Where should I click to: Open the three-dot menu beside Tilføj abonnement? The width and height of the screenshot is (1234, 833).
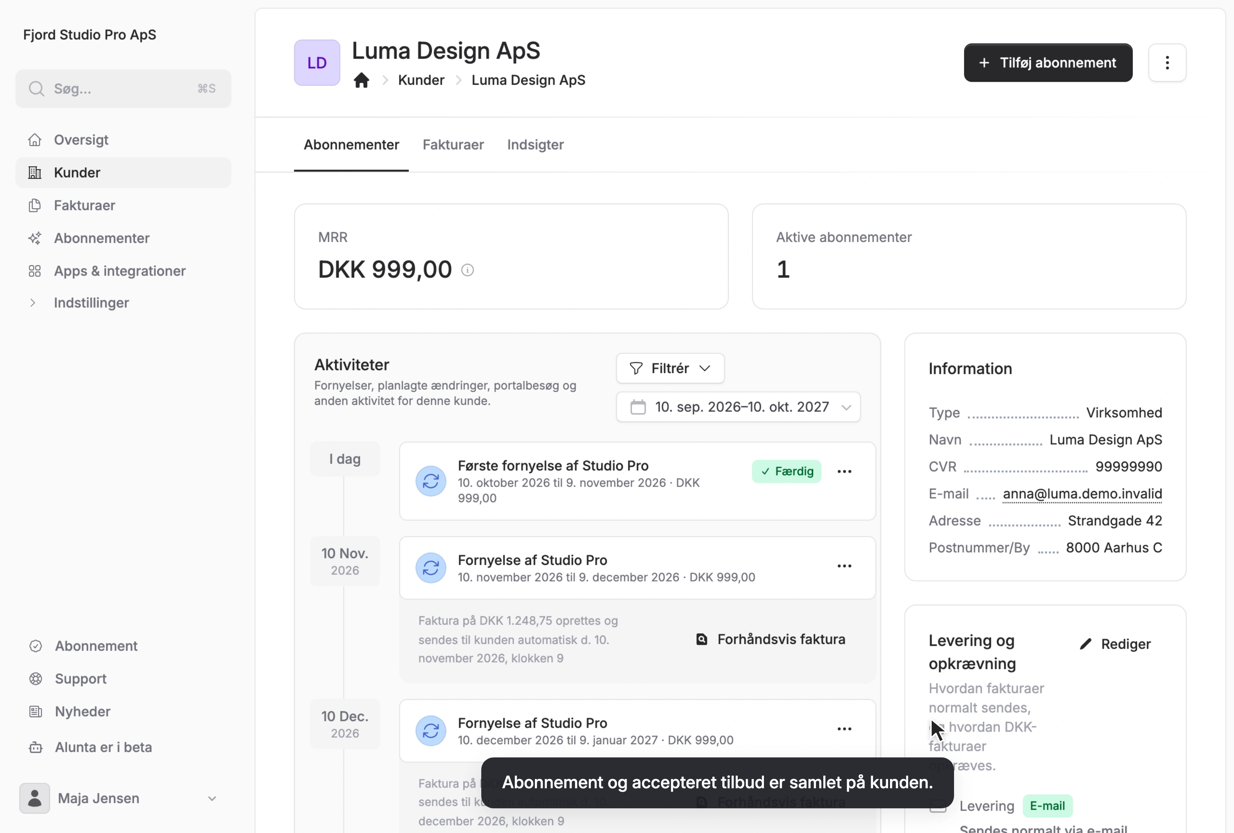[1167, 62]
